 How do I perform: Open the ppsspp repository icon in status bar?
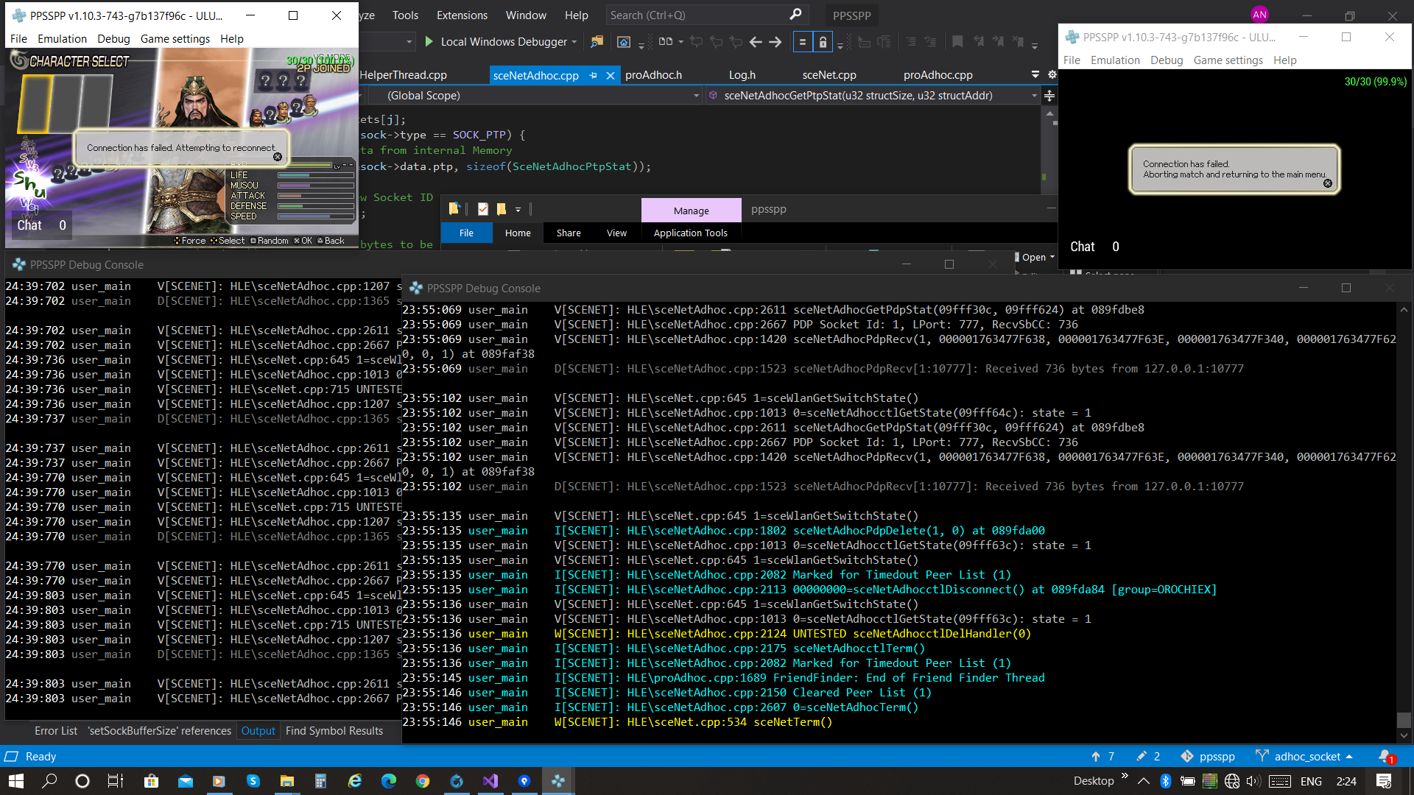pos(1187,756)
